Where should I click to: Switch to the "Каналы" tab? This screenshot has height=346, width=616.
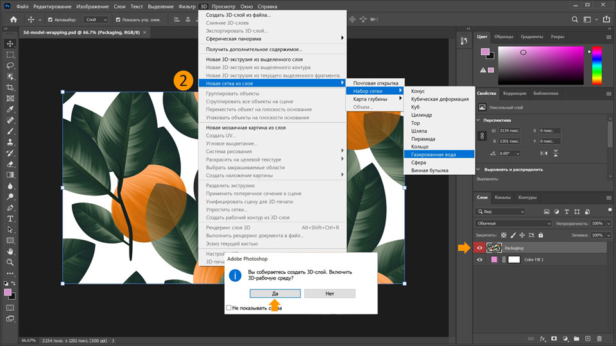(503, 197)
